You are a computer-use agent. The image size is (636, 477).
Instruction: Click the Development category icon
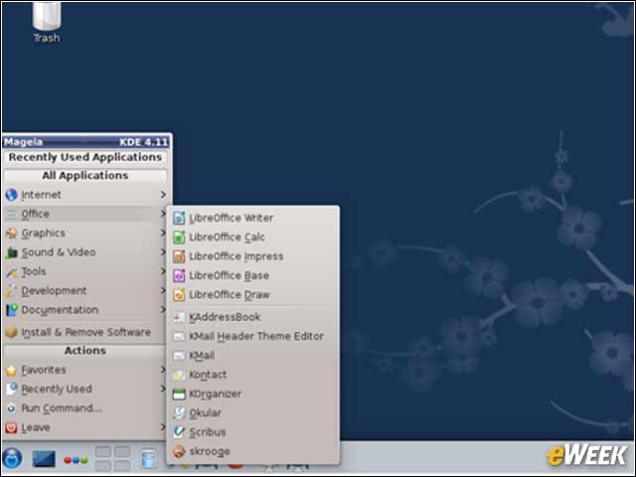point(11,291)
